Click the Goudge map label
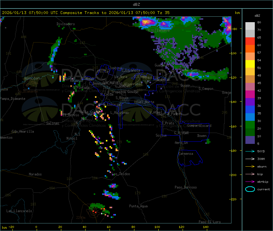 133,92
